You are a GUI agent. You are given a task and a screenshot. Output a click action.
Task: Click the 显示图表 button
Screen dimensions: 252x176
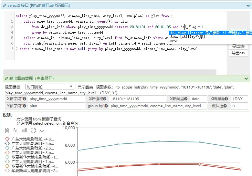pos(85,87)
